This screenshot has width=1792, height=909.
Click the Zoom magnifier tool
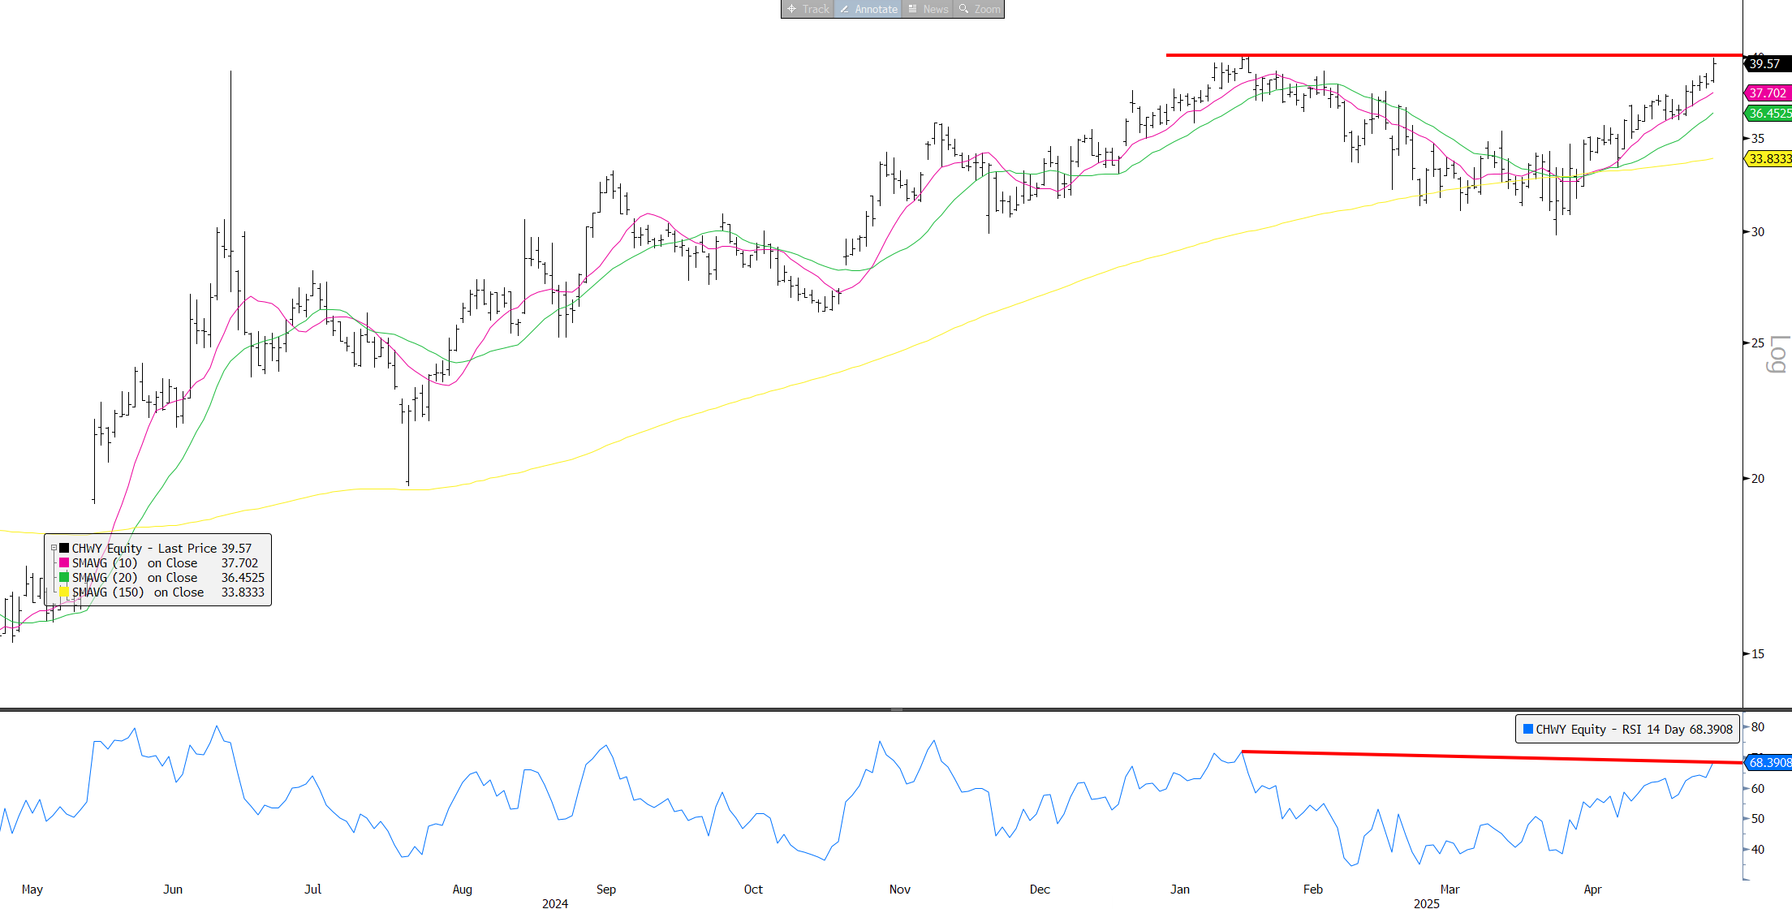click(x=980, y=9)
